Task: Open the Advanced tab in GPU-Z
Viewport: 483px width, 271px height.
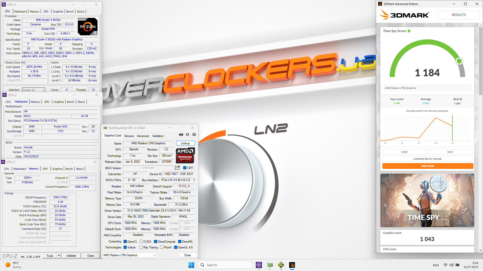Action: 143,136
